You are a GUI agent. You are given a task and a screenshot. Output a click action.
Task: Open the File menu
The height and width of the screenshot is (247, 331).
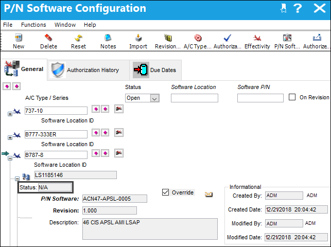point(8,25)
